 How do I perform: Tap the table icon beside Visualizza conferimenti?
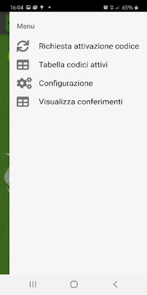23,102
